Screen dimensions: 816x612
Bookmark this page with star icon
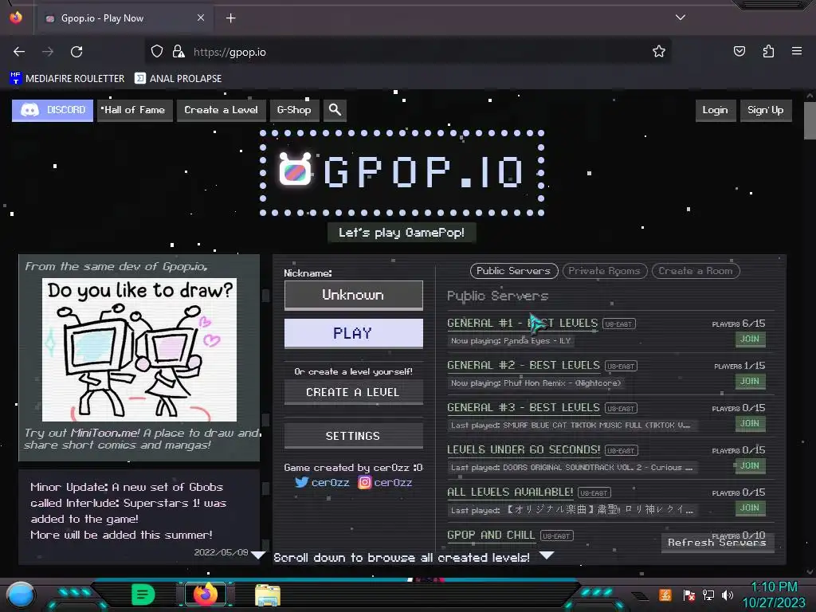coord(659,52)
